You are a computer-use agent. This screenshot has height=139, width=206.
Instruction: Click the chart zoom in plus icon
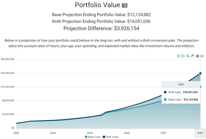click(x=178, y=56)
